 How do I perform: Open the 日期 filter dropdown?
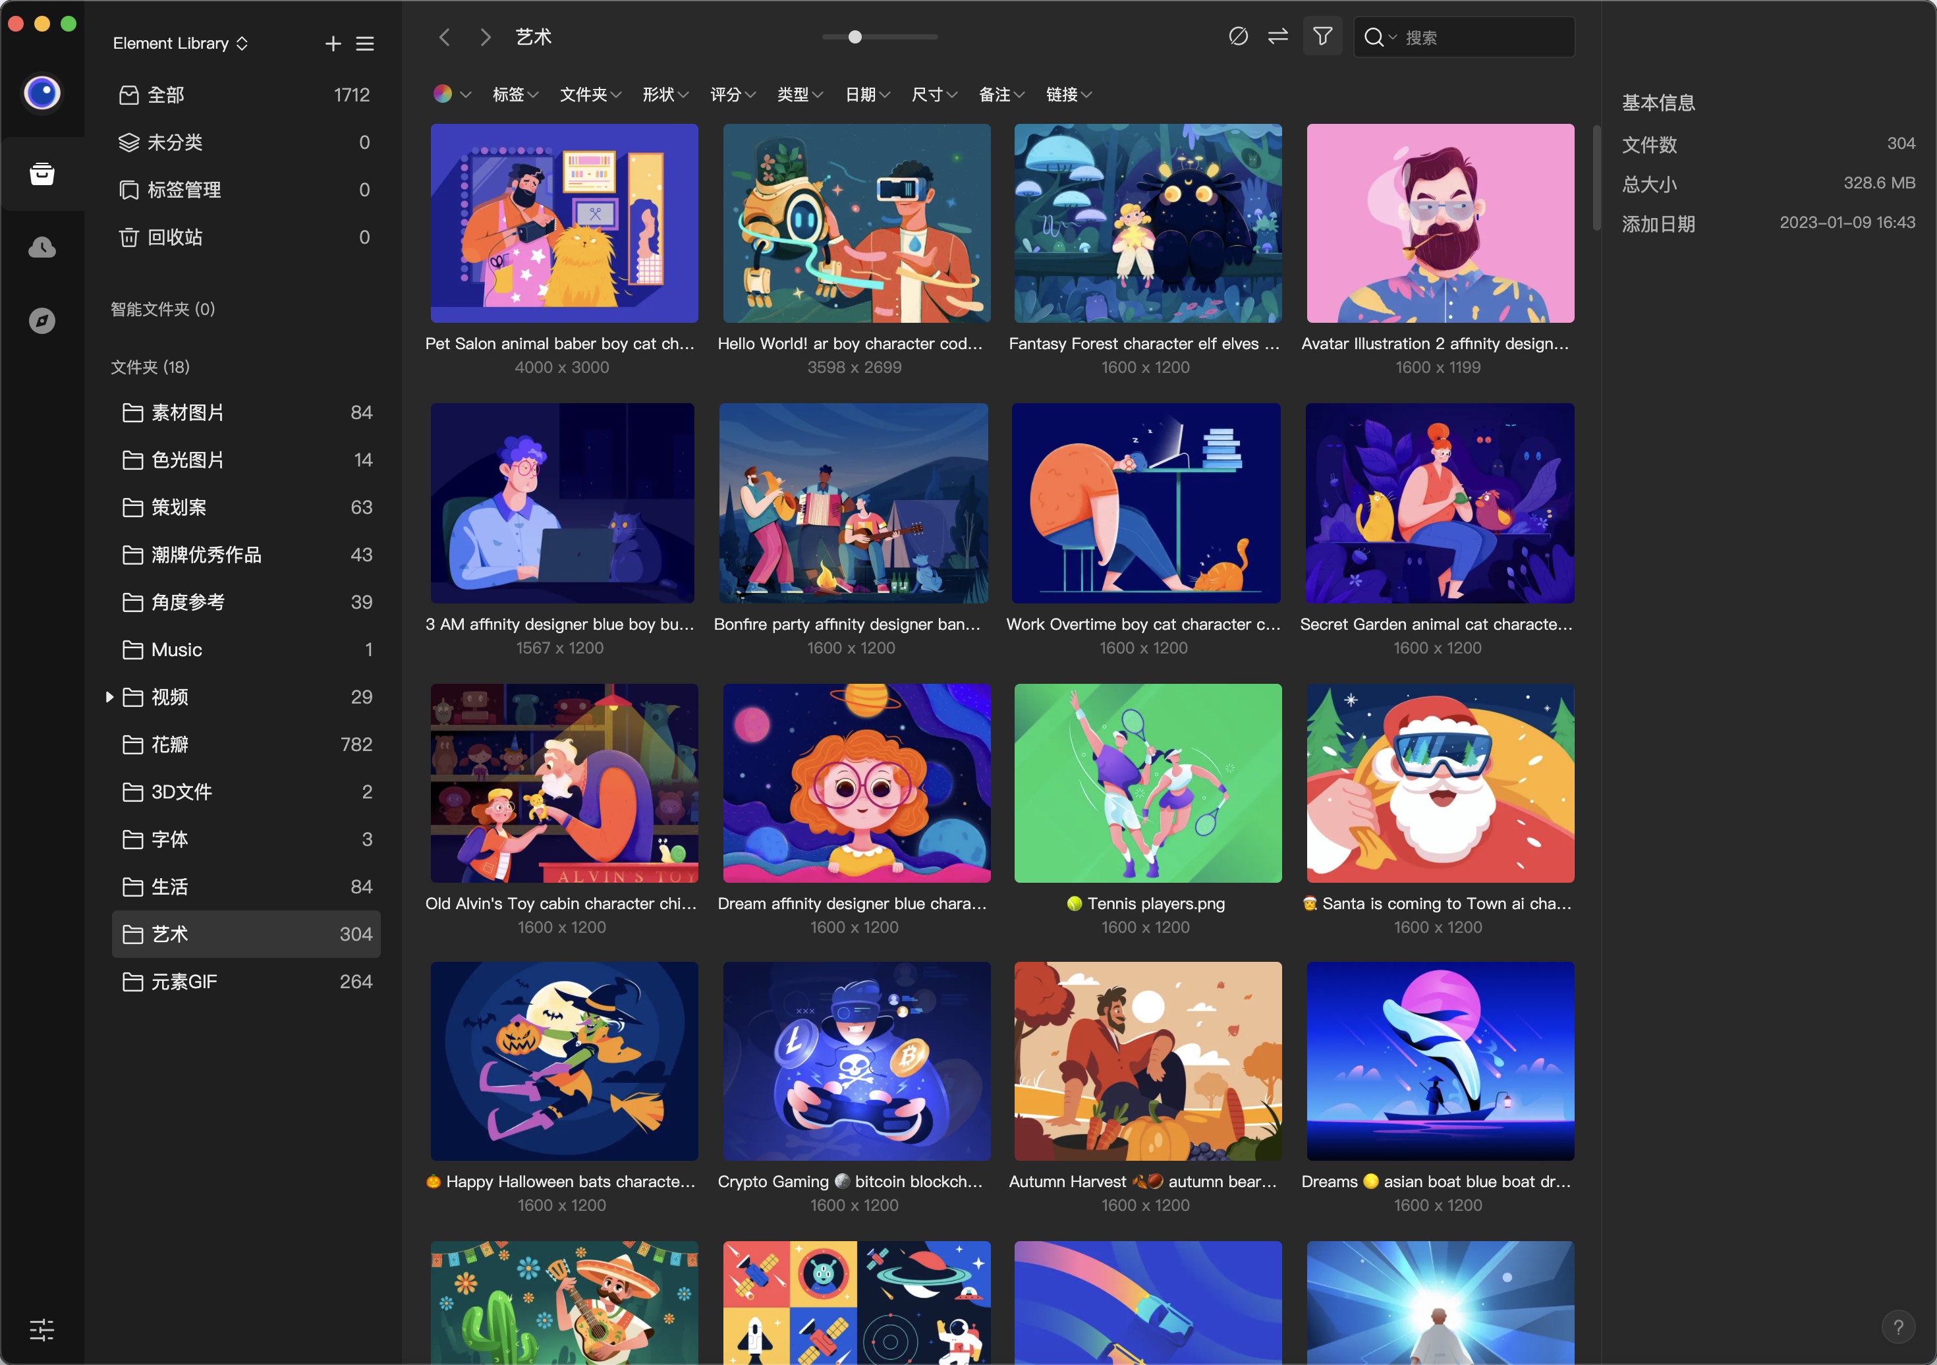point(867,94)
